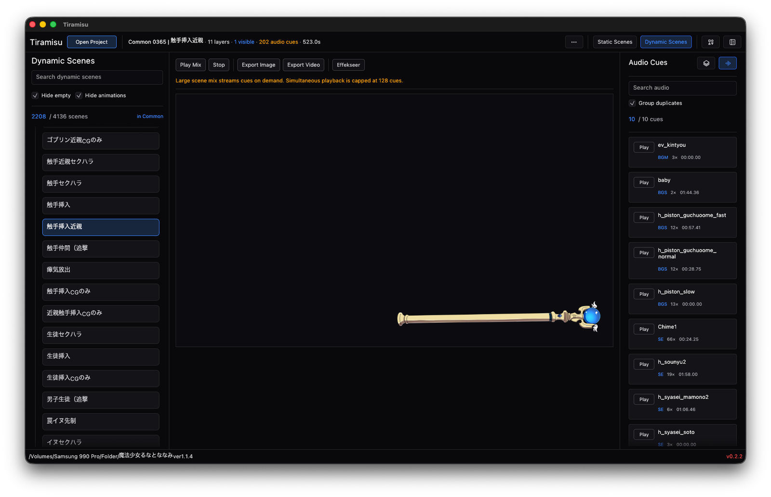Screen dimensions: 771x497
Task: Stop the scene mix playback
Action: [x=219, y=65]
